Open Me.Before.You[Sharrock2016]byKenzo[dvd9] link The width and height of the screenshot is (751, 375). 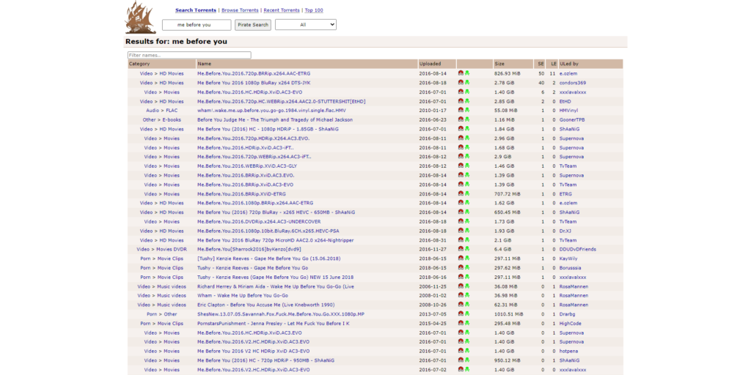[249, 249]
